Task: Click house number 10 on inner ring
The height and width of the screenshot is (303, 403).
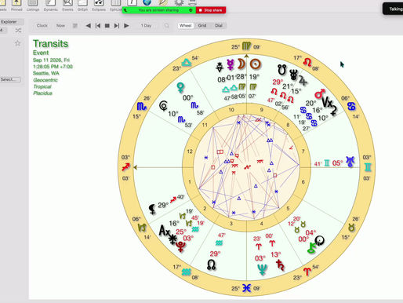Action: [x=231, y=110]
